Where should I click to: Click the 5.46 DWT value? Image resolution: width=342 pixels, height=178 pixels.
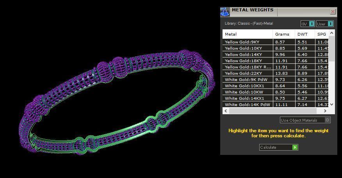tap(302, 92)
